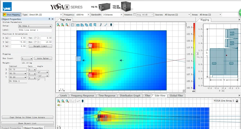This screenshot has width=241, height=129.
Task: Select the quarter-circle area tool in Top View
Action: tap(82, 25)
